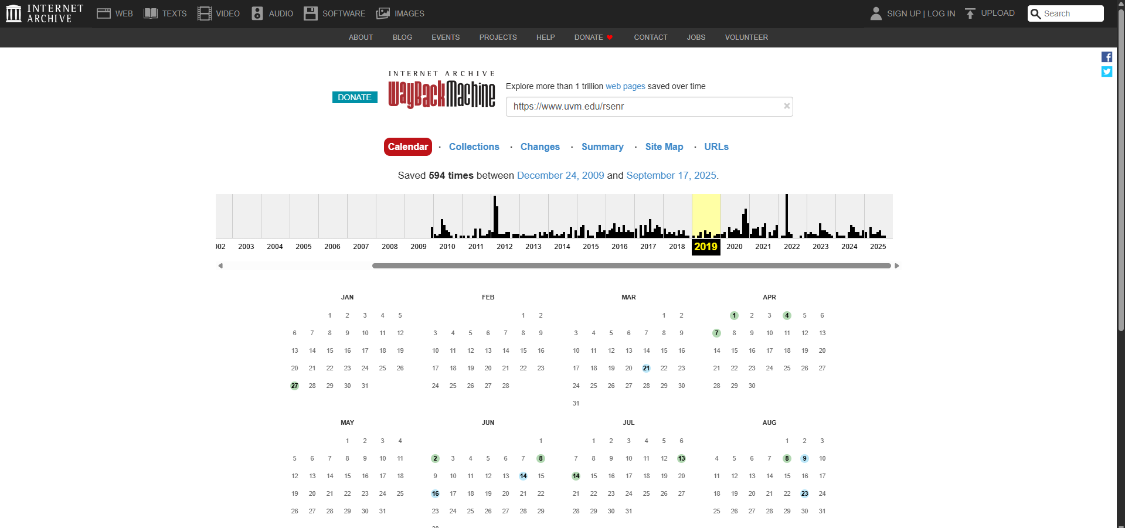The height and width of the screenshot is (528, 1125).
Task: Share via the Twitter icon
Action: point(1107,71)
